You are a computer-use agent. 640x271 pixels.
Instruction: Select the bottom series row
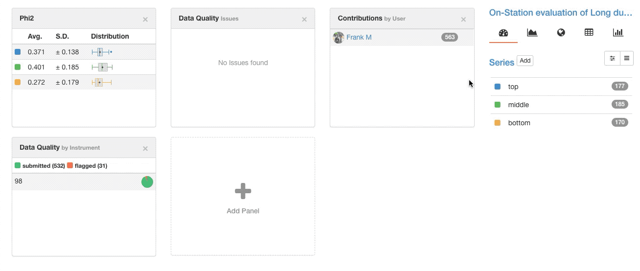click(561, 123)
